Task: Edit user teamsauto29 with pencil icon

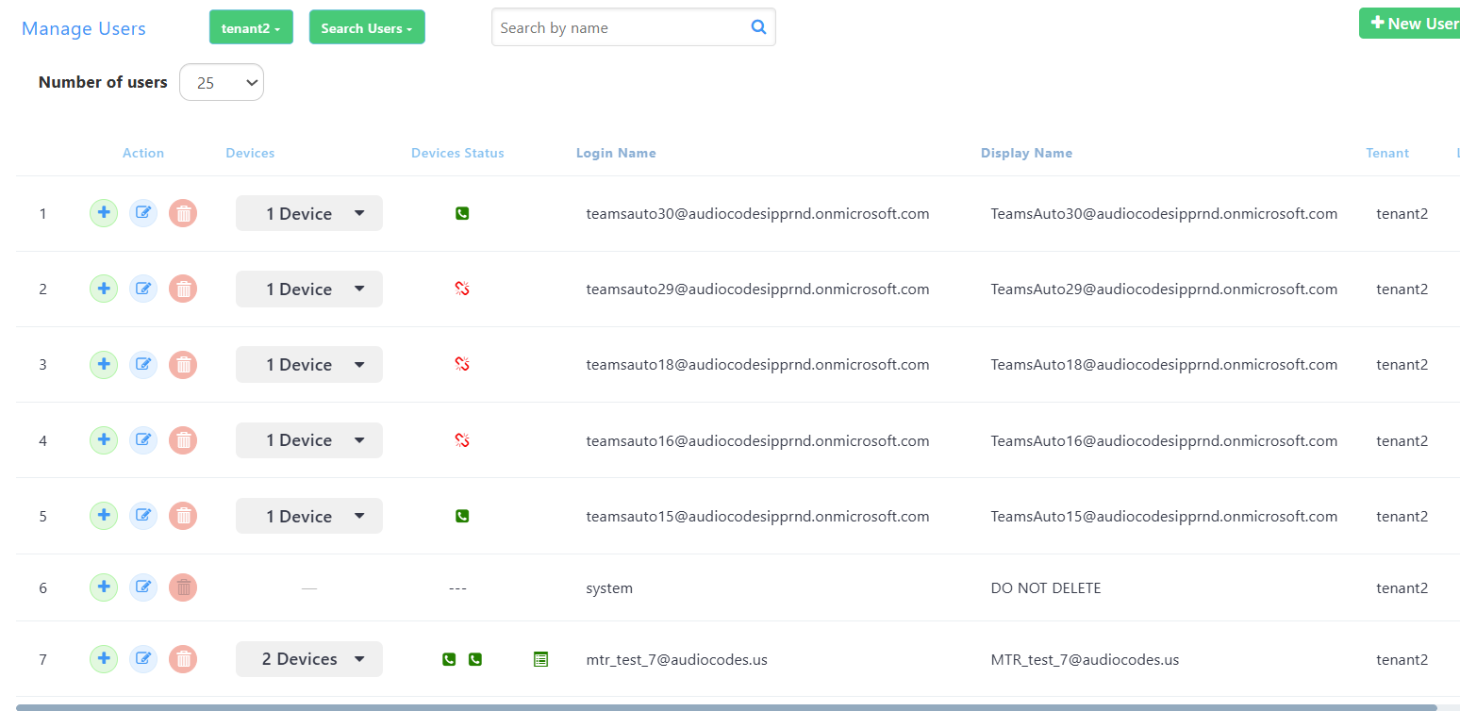Action: click(143, 289)
